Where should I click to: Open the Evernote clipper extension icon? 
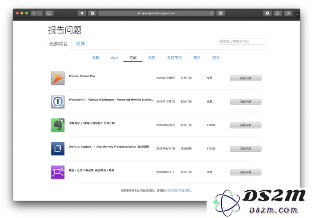82,13
